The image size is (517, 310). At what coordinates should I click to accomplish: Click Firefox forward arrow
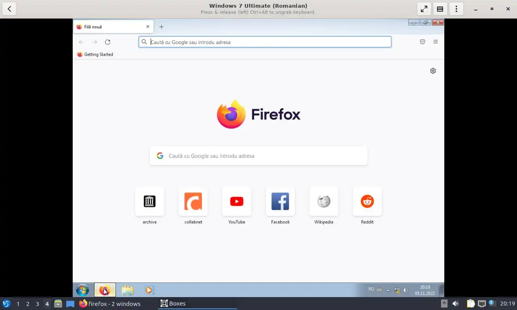95,42
